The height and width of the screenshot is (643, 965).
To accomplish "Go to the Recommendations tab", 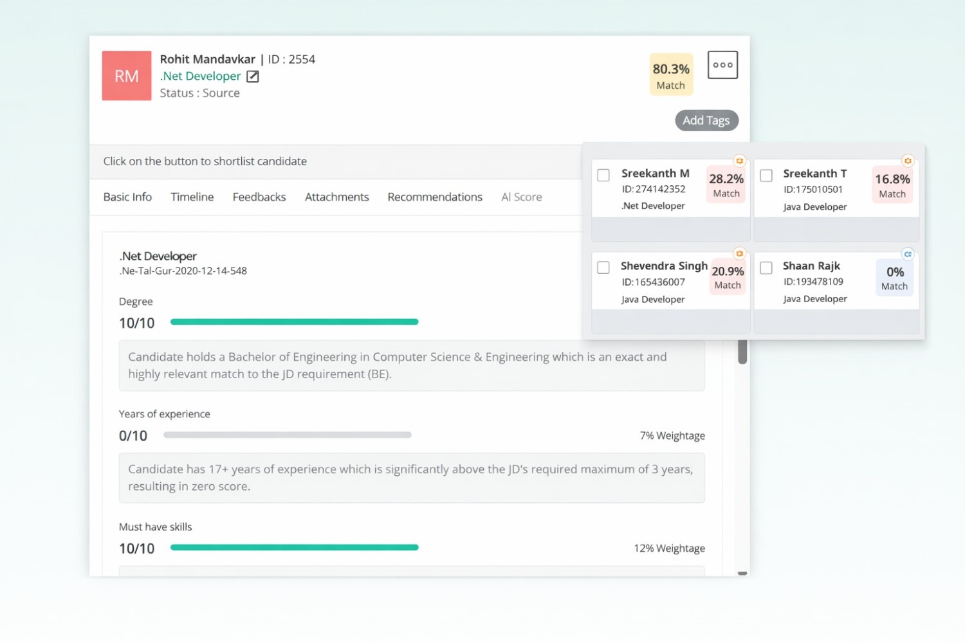I will (434, 197).
